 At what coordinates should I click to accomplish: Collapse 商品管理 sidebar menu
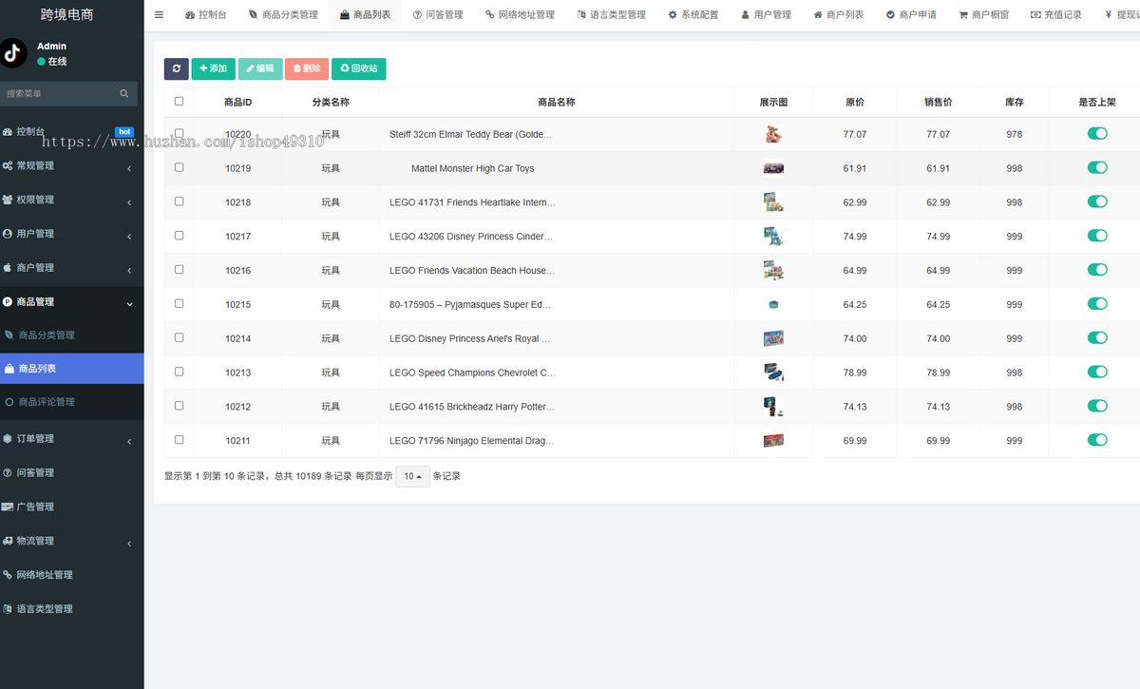pyautogui.click(x=72, y=302)
